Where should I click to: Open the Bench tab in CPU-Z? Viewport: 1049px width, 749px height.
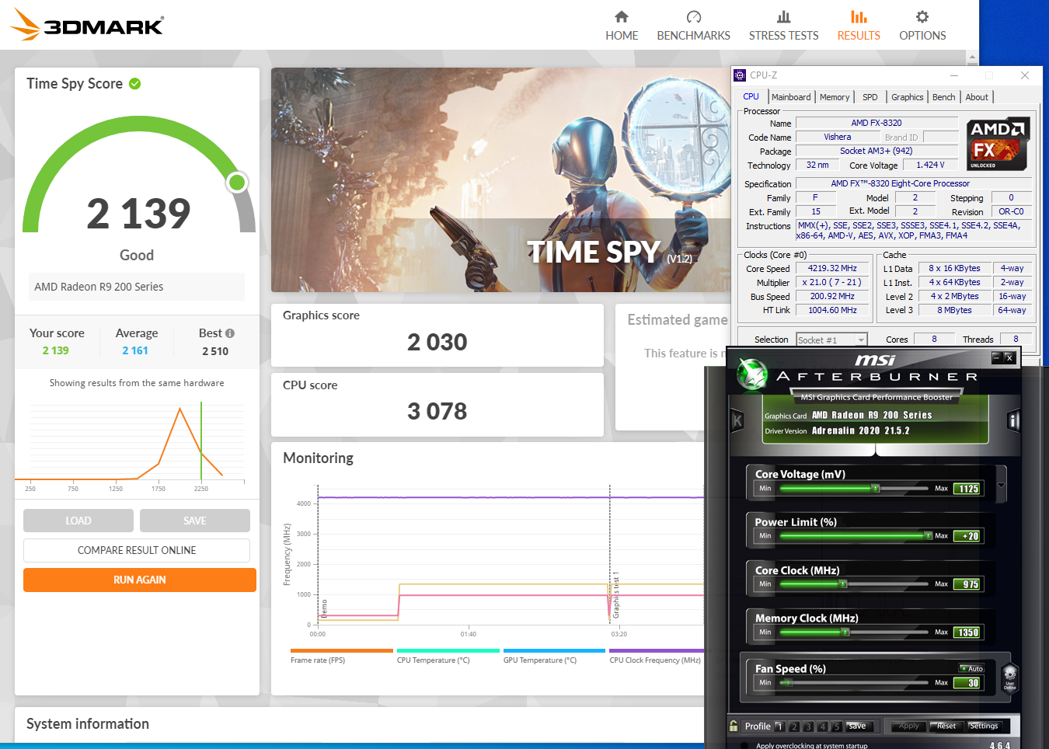[943, 97]
